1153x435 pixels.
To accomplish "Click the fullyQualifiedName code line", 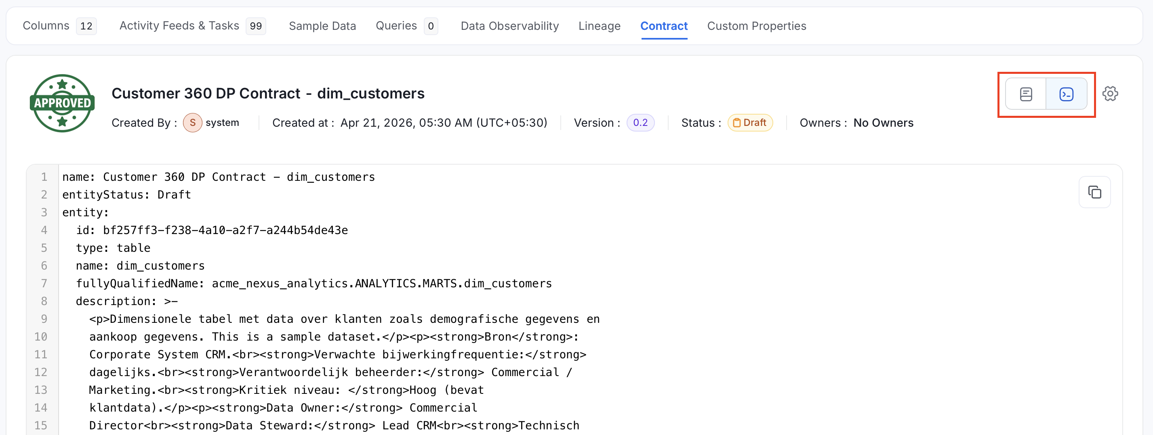I will 314,283.
